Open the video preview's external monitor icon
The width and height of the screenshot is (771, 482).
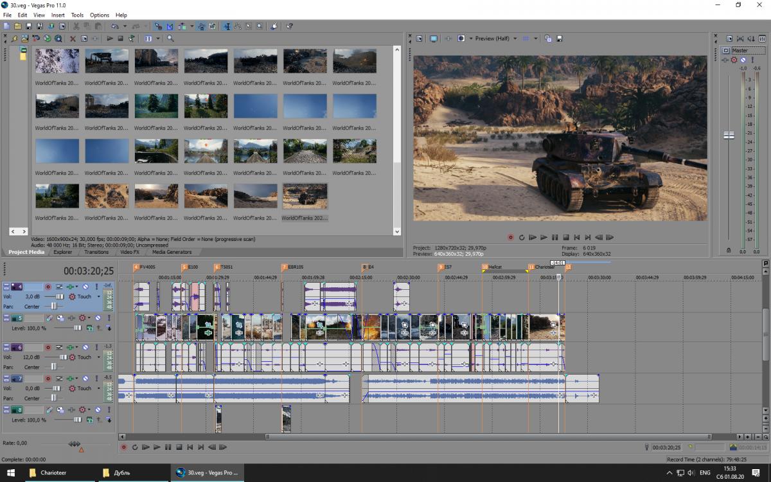[434, 39]
